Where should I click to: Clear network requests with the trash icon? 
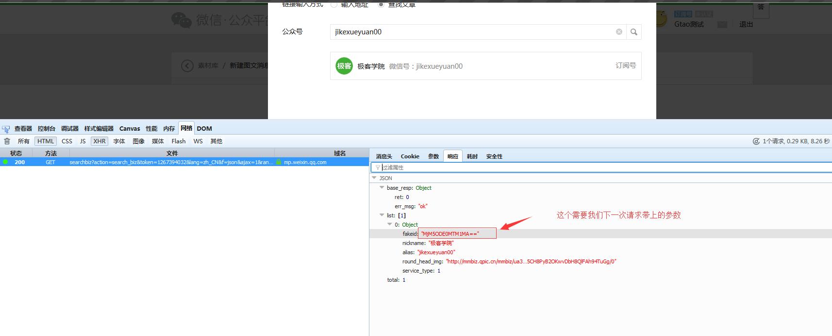pyautogui.click(x=7, y=141)
